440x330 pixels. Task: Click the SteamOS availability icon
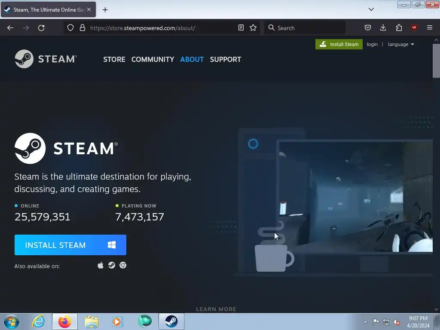[112, 265]
